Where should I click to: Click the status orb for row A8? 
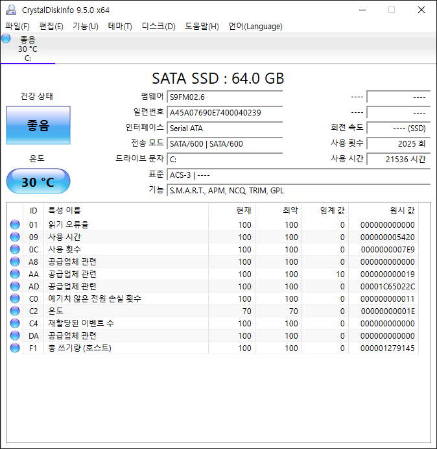click(x=15, y=261)
